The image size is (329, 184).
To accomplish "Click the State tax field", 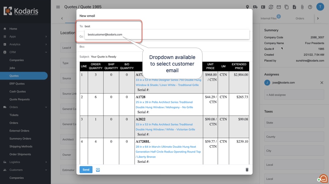I will 294,122.
